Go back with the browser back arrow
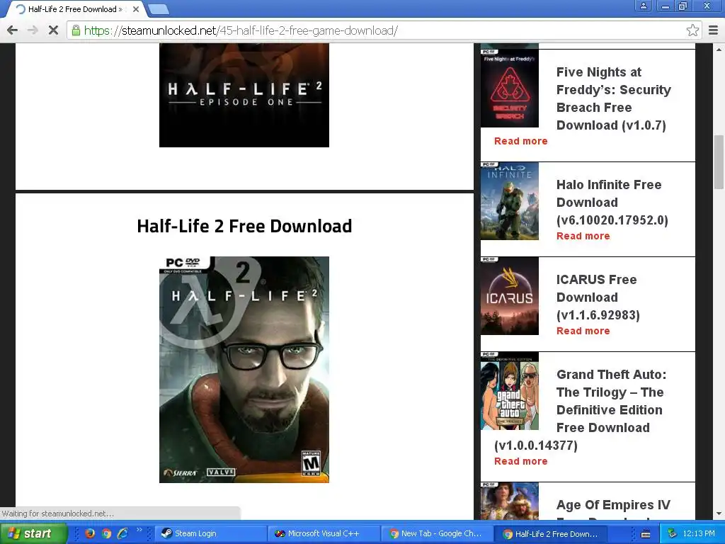 (13, 30)
